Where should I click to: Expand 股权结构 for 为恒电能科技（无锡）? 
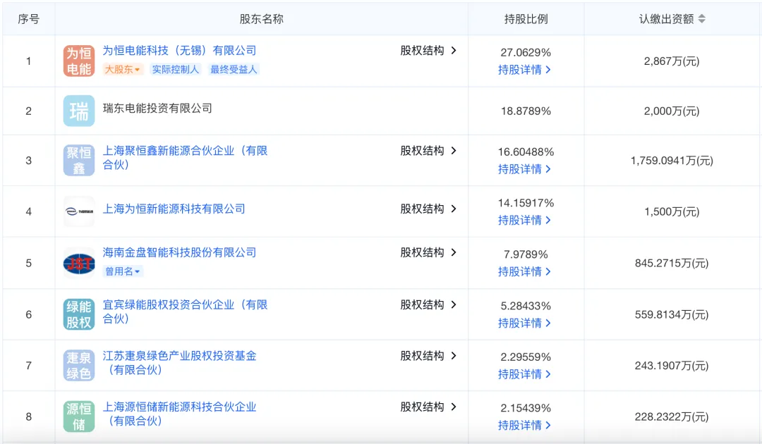coord(428,51)
